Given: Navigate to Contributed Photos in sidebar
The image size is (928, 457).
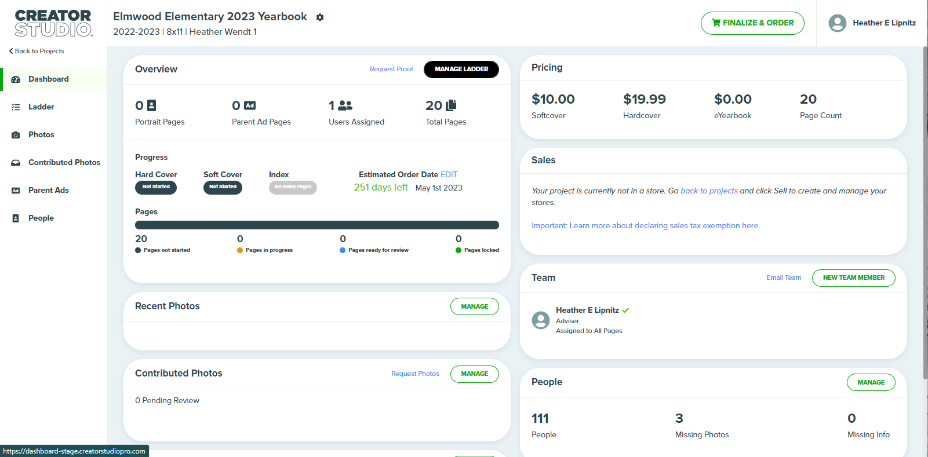Looking at the screenshot, I should [53, 163].
